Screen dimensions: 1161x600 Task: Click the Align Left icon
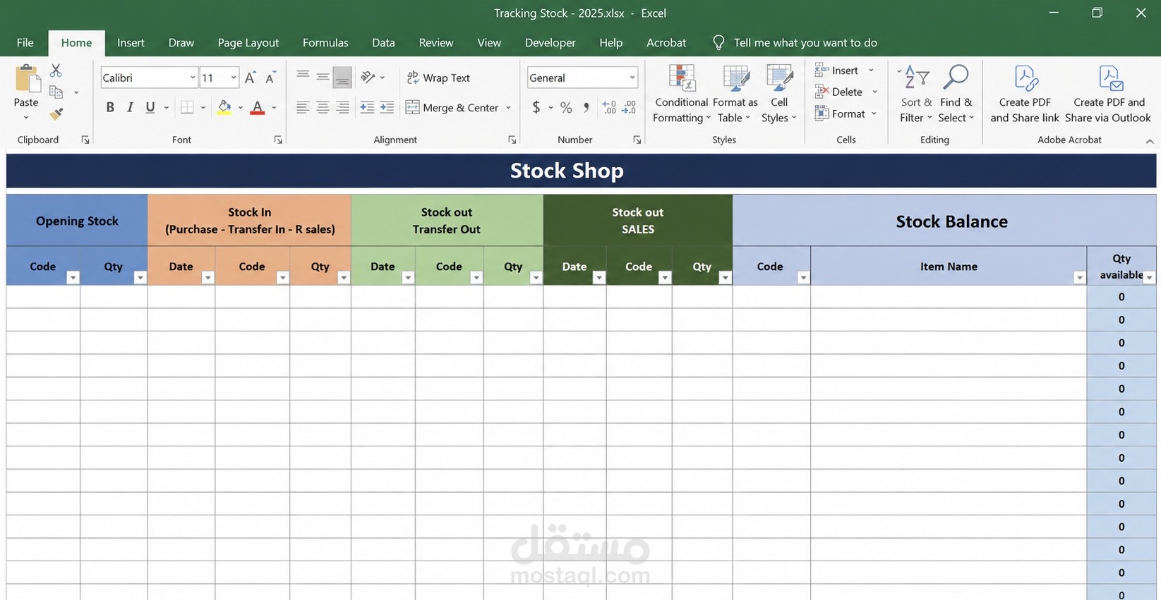pyautogui.click(x=303, y=107)
